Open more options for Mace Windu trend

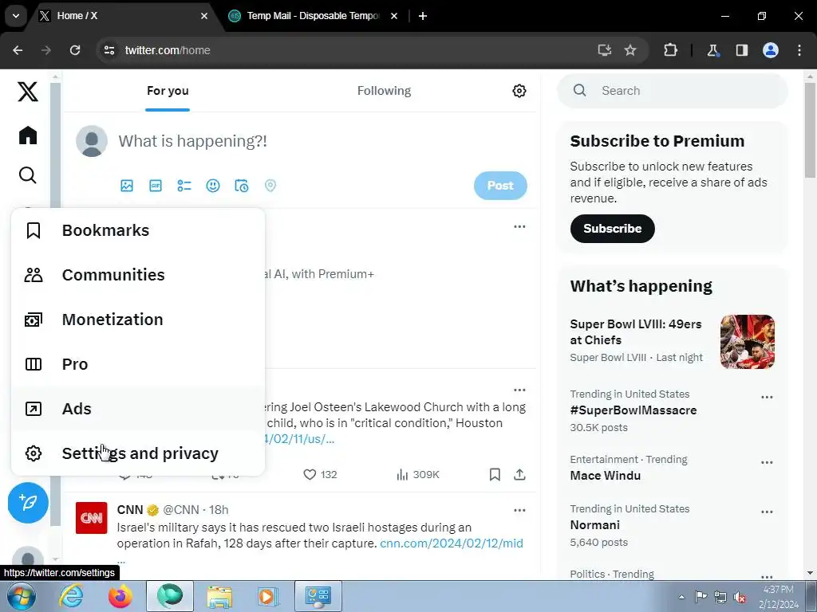[x=767, y=463]
